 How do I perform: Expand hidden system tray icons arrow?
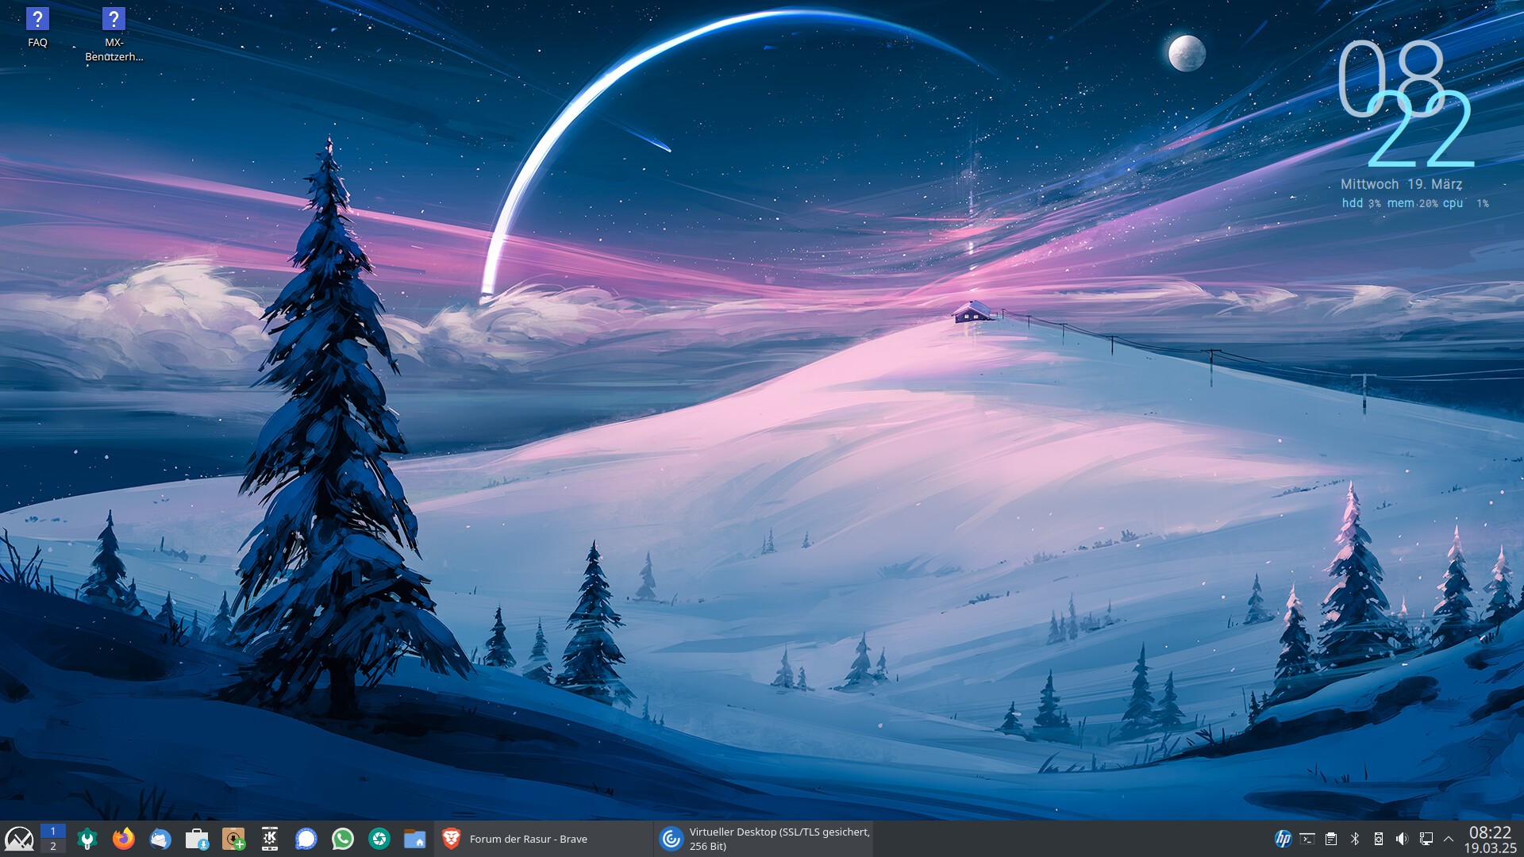click(x=1449, y=839)
